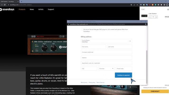Open the browser profile avatar icon
The width and height of the screenshot is (169, 95).
(x=167, y=5)
